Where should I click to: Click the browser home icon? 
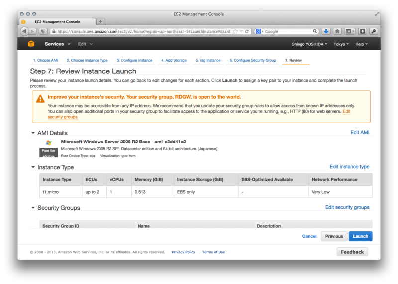pyautogui.click(x=337, y=31)
